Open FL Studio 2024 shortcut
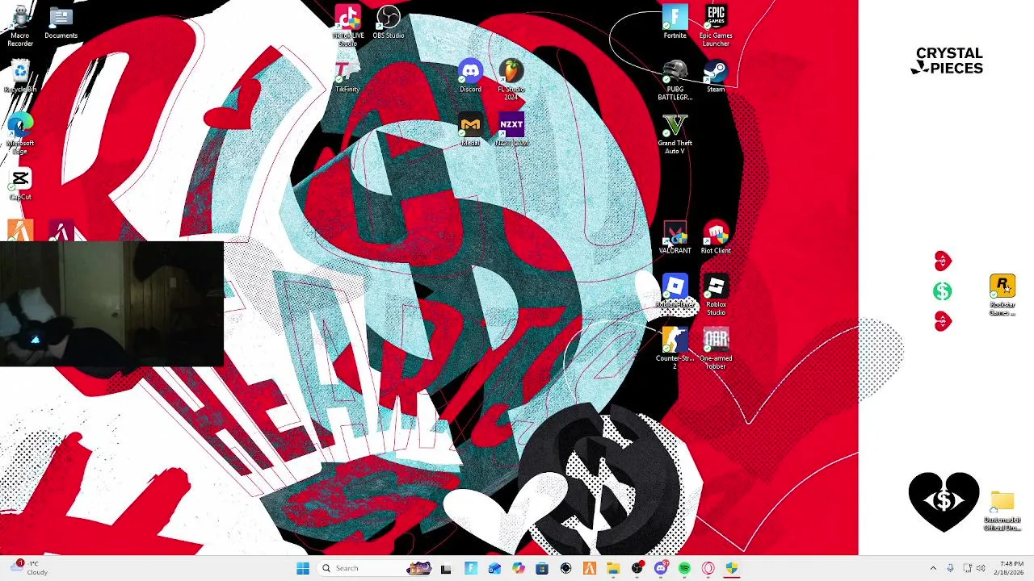The image size is (1034, 581). (x=511, y=80)
